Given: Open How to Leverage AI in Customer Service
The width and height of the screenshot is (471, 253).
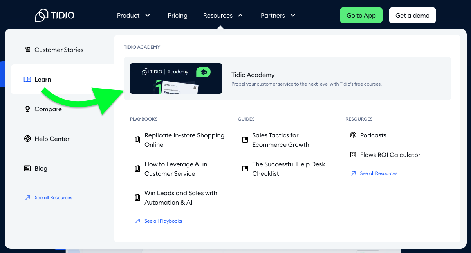Looking at the screenshot, I should (176, 169).
